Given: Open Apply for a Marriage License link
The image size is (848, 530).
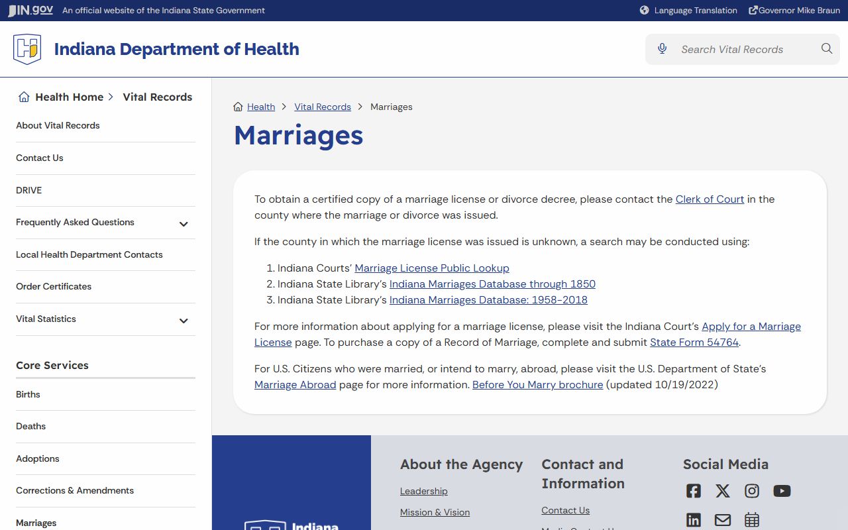Looking at the screenshot, I should 751,326.
